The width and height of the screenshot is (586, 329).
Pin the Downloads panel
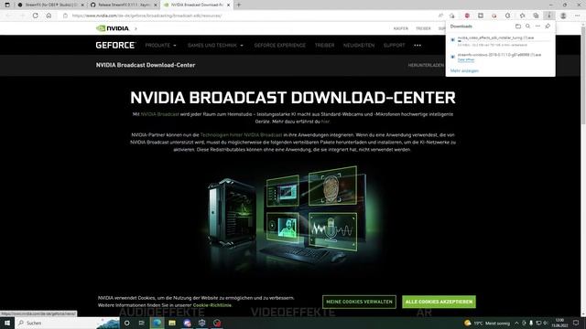click(x=548, y=27)
